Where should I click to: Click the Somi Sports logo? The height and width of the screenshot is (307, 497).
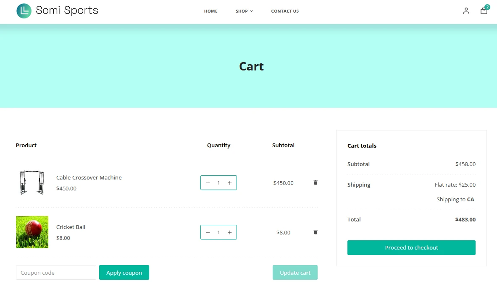coord(57,10)
